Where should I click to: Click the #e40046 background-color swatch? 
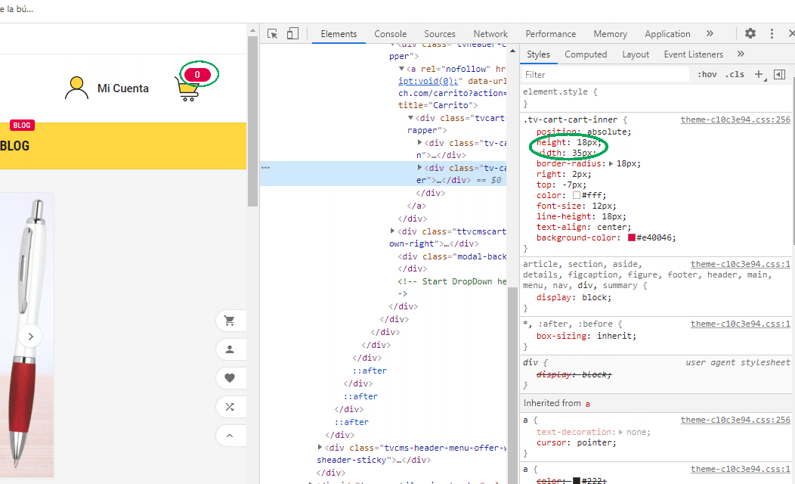click(x=631, y=237)
